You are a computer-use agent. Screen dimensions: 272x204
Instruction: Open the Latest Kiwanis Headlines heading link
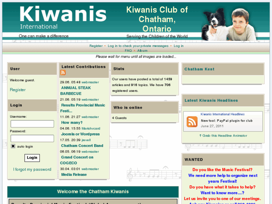point(211,100)
